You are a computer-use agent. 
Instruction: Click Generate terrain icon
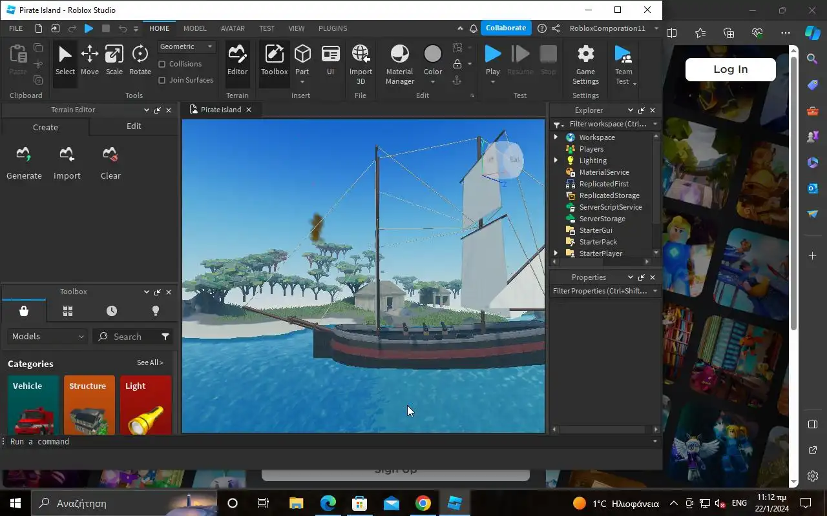pyautogui.click(x=24, y=163)
